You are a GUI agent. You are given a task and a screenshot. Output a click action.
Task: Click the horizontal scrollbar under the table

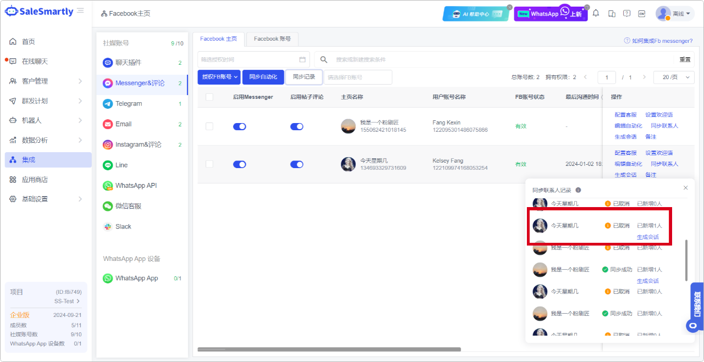(329, 349)
